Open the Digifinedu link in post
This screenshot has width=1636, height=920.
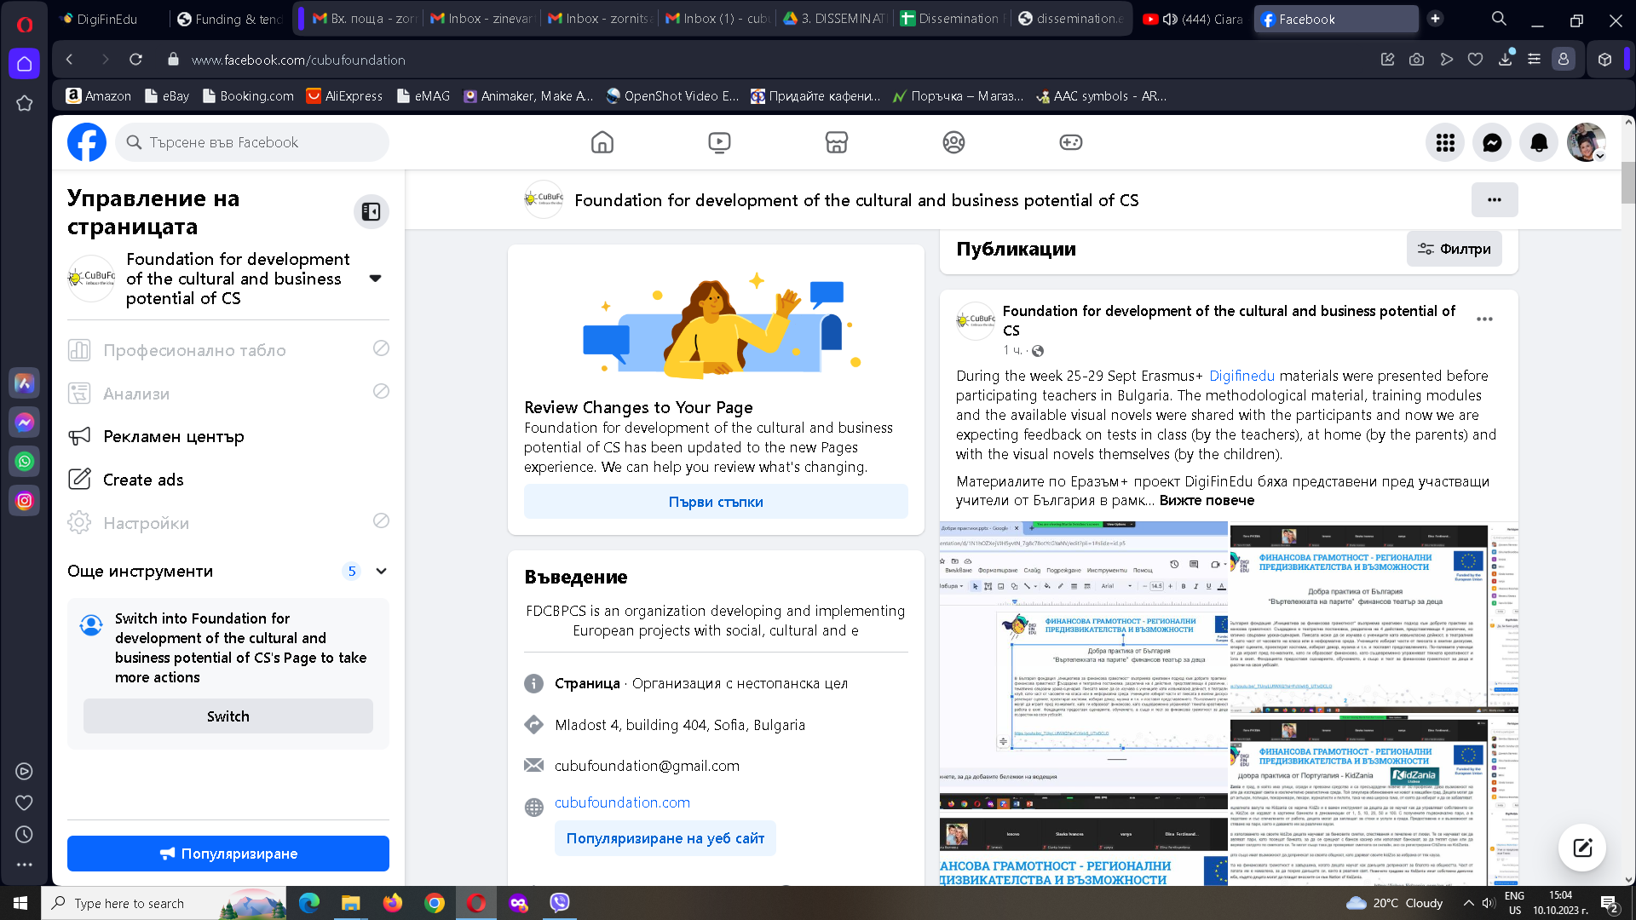click(x=1241, y=376)
